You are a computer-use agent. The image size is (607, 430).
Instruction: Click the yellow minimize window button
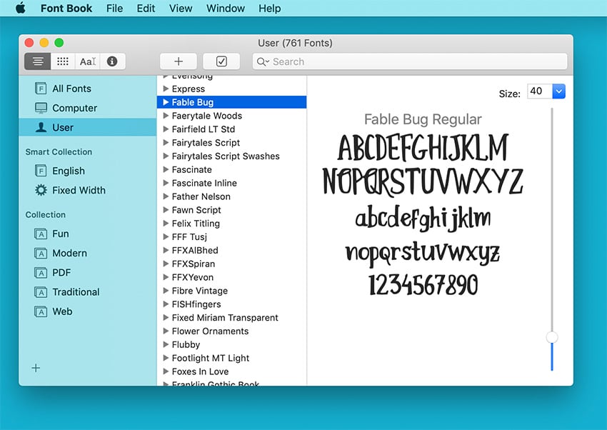click(x=44, y=43)
